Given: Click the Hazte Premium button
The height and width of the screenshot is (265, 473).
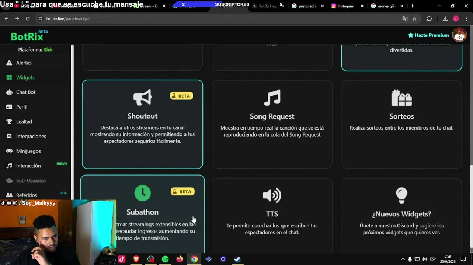Looking at the screenshot, I should pos(428,35).
